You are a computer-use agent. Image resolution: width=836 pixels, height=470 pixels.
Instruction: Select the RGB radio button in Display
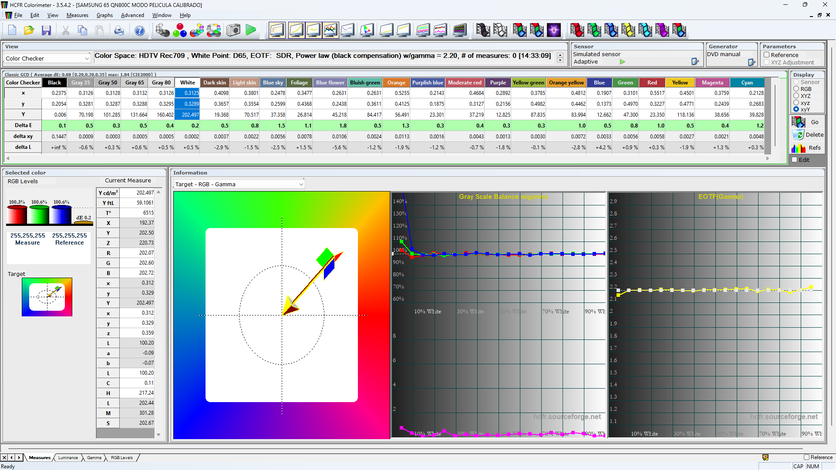pos(796,89)
